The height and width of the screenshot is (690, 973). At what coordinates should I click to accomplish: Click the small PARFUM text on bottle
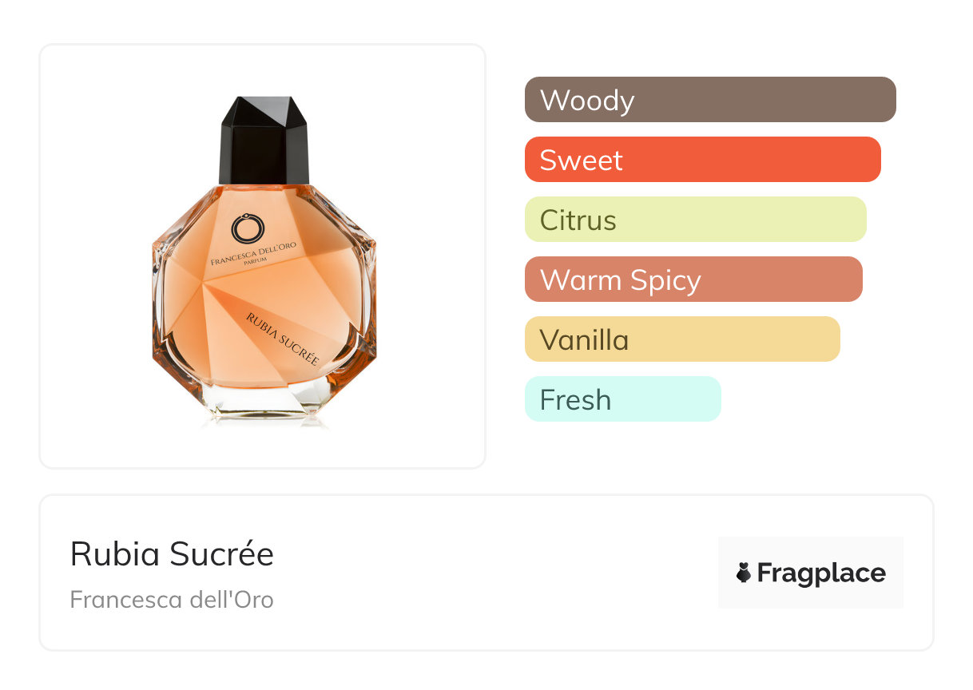click(x=263, y=272)
